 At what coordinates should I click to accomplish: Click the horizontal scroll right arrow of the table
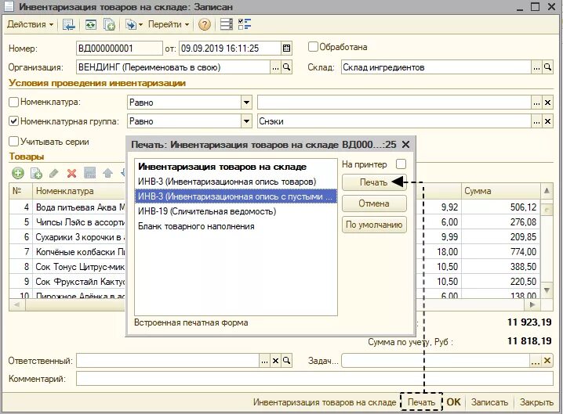533,304
